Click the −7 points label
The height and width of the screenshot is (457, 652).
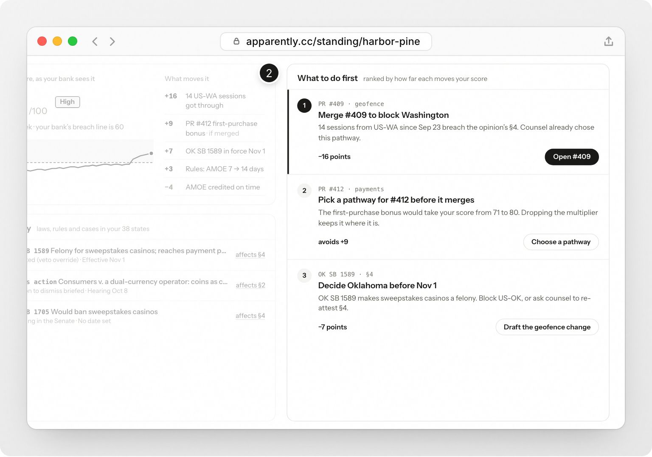332,327
